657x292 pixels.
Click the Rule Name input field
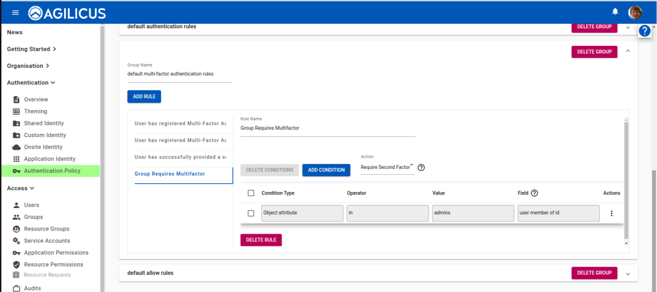[327, 128]
